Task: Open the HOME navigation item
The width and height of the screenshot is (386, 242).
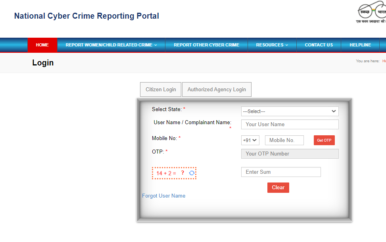Action: [x=42, y=45]
